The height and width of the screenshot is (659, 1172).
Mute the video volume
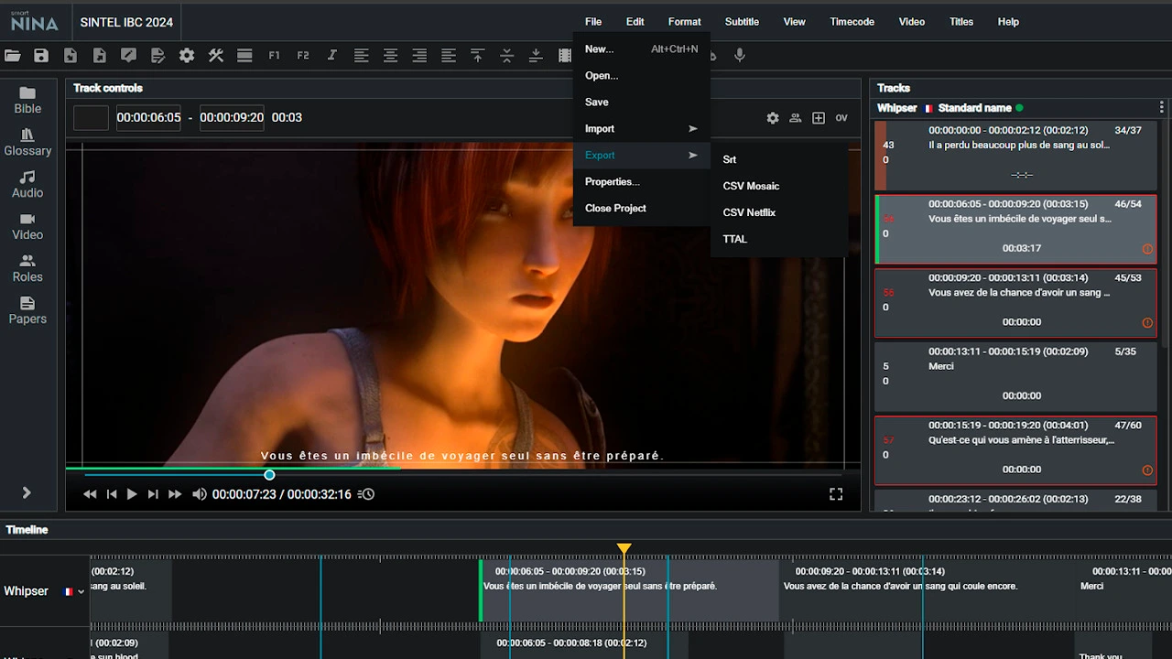[199, 494]
